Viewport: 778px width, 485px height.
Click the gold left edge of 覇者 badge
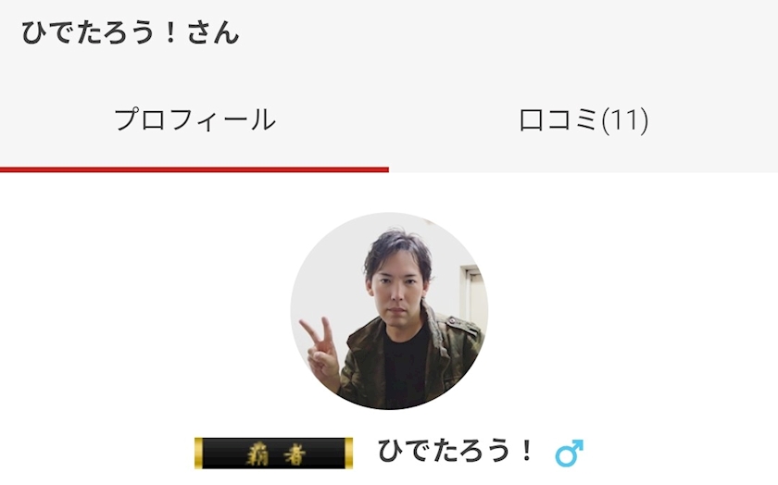[198, 453]
